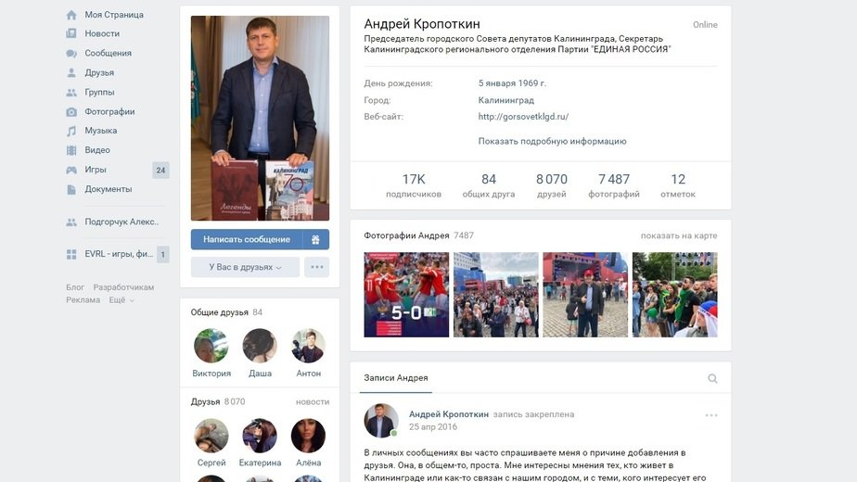Search wall posts with magnifier icon

click(712, 378)
